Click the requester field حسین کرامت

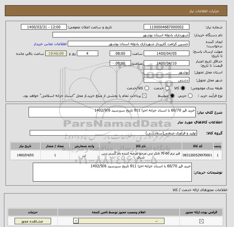click(x=129, y=44)
